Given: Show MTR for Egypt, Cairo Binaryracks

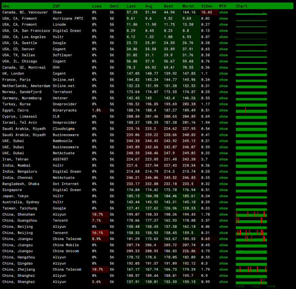Looking at the screenshot, I should (x=223, y=110).
